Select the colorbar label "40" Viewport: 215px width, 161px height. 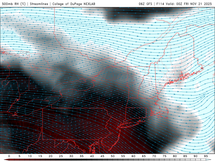pyautogui.click(x=92, y=156)
